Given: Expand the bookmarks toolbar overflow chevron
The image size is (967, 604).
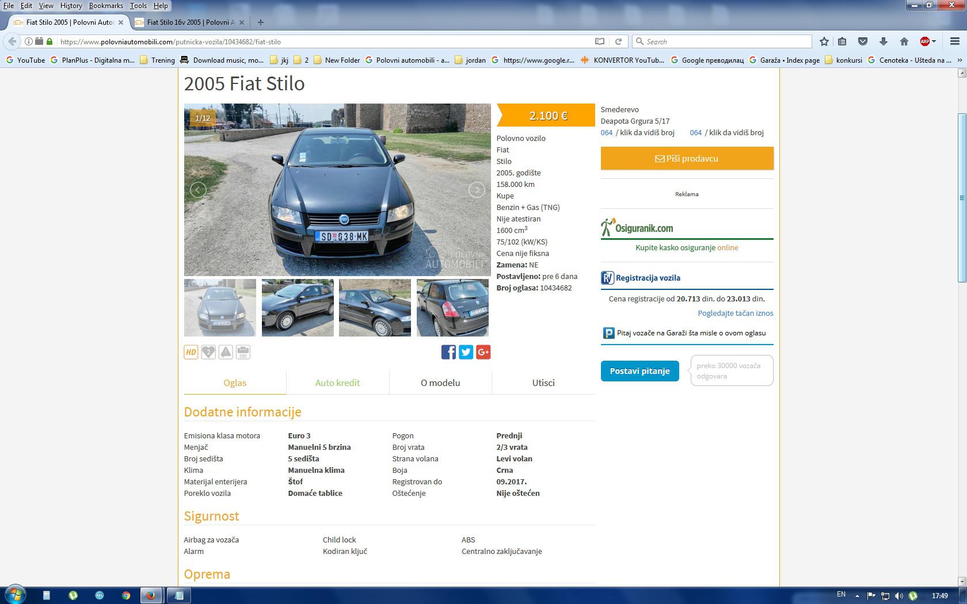Looking at the screenshot, I should point(960,60).
